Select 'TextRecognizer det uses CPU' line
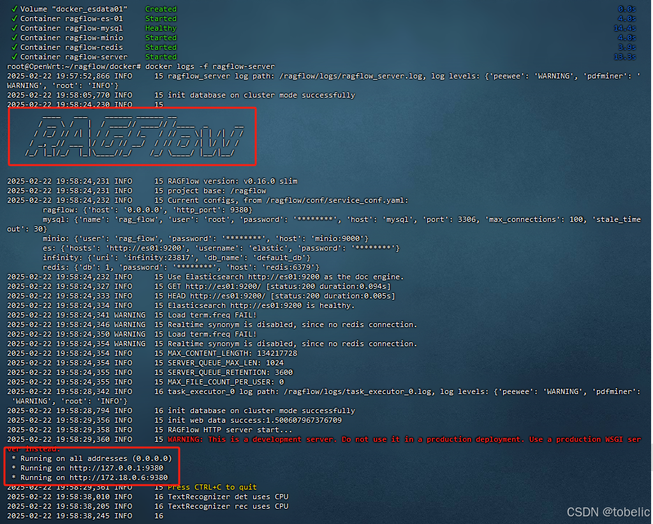 pyautogui.click(x=228, y=497)
